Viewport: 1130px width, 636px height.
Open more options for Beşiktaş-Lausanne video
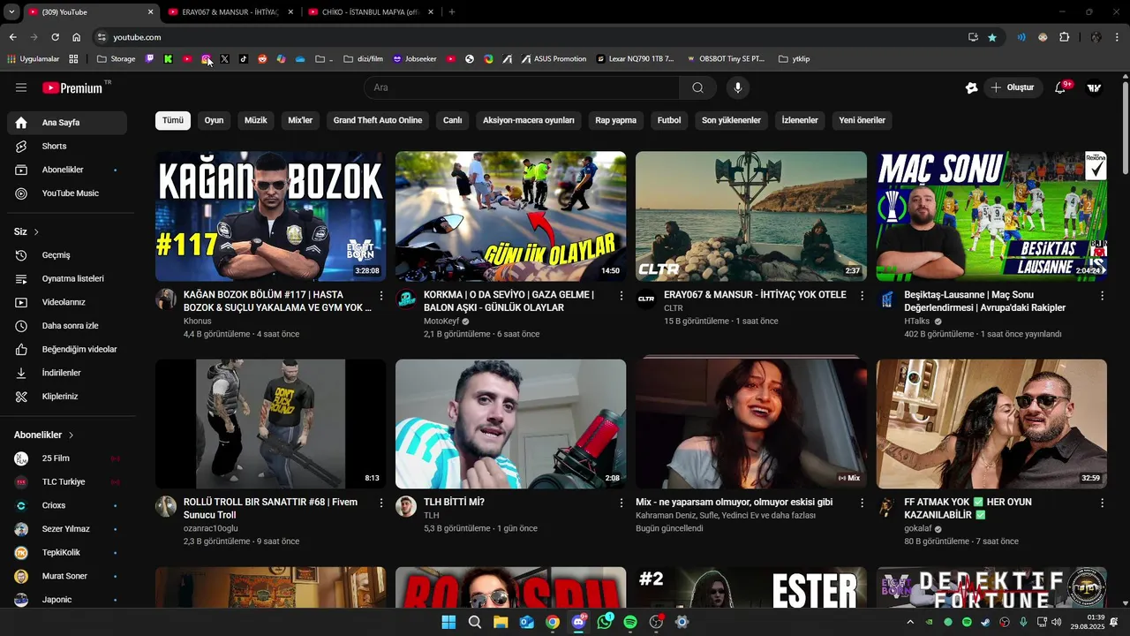pyautogui.click(x=1102, y=295)
